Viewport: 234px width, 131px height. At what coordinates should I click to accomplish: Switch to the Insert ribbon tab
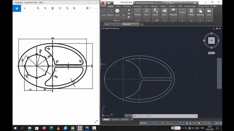click(118, 6)
